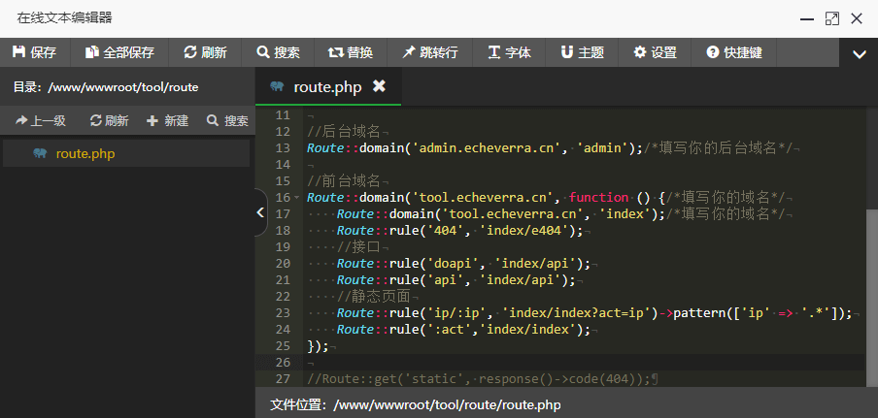The width and height of the screenshot is (878, 418).
Task: Place cursor on empty line 26
Action: coord(560,362)
